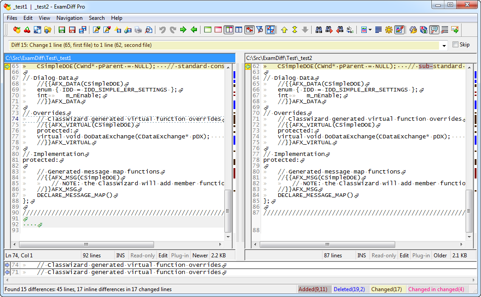The height and width of the screenshot is (297, 481).
Task: Click the cherries Re-compare icon
Action: click(27, 30)
